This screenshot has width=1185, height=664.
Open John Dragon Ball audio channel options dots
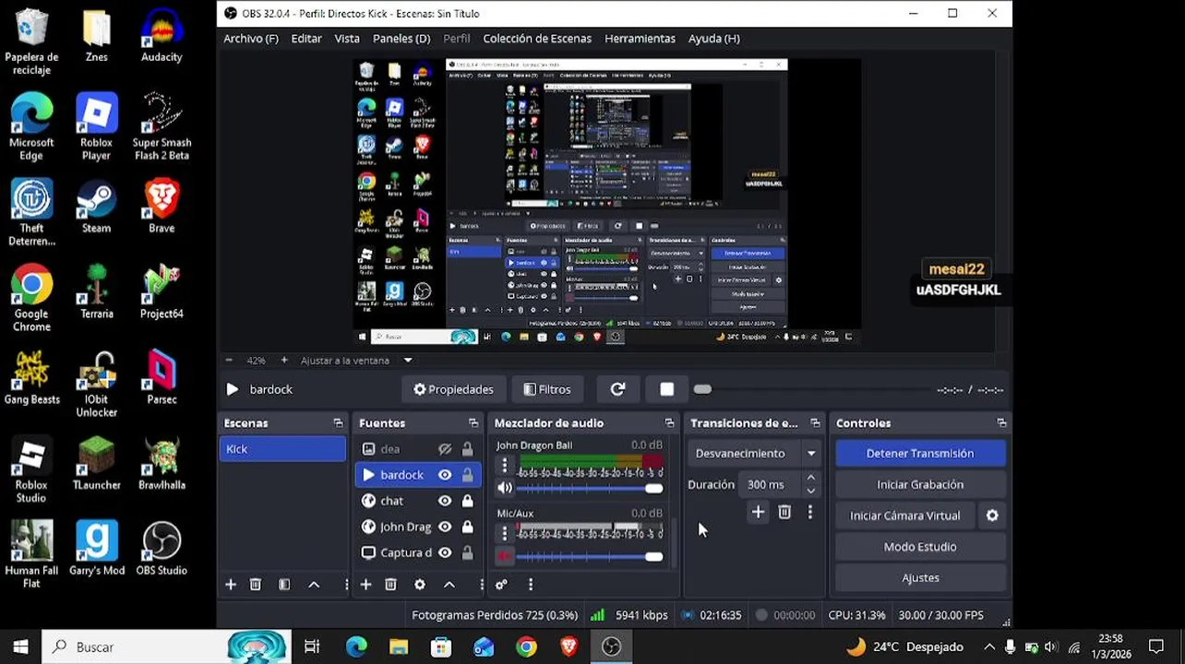[504, 466]
